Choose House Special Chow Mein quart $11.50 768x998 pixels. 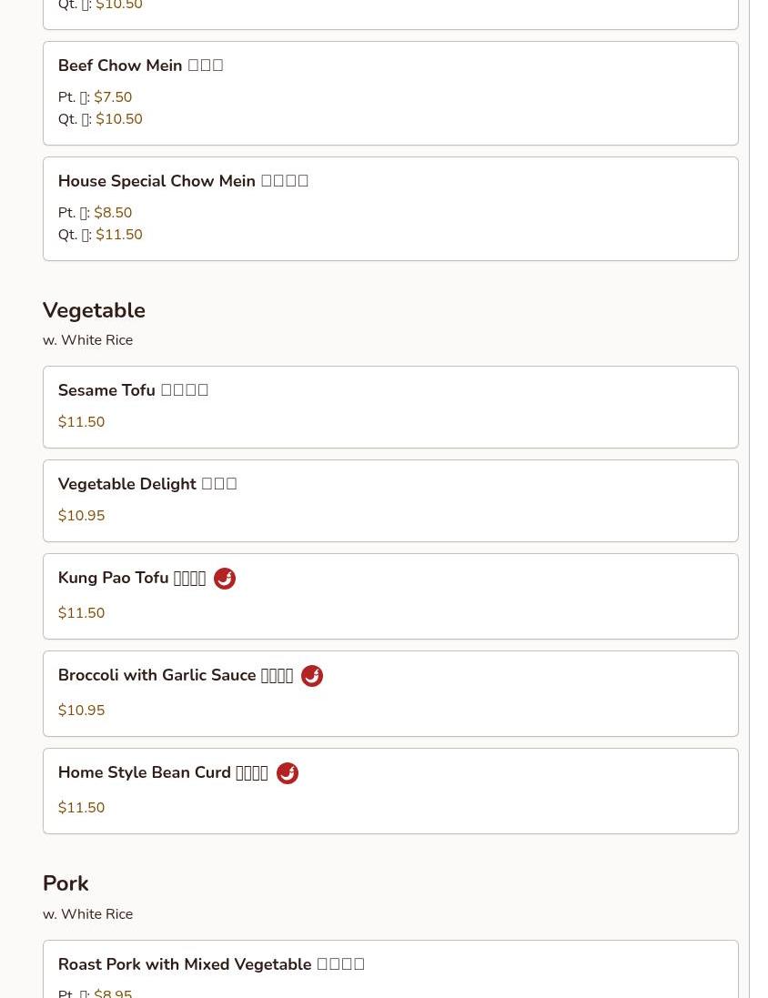coord(119,234)
